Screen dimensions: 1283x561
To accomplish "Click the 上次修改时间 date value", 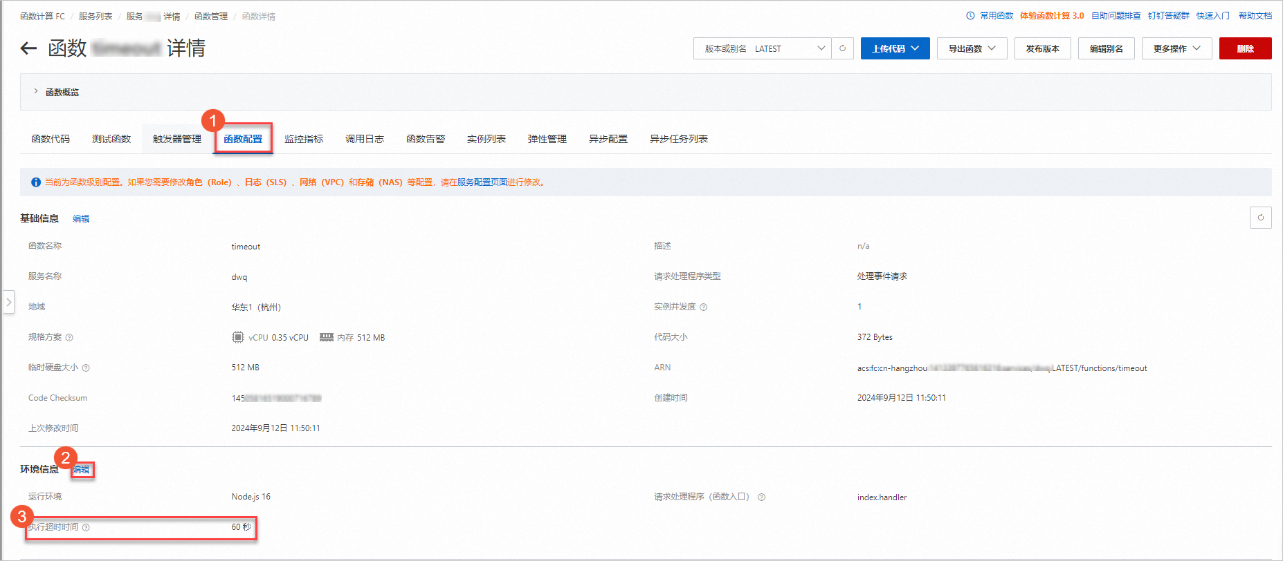I will pos(275,428).
